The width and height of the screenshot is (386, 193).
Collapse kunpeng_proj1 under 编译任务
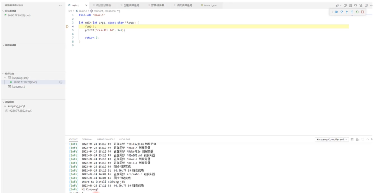click(5, 78)
